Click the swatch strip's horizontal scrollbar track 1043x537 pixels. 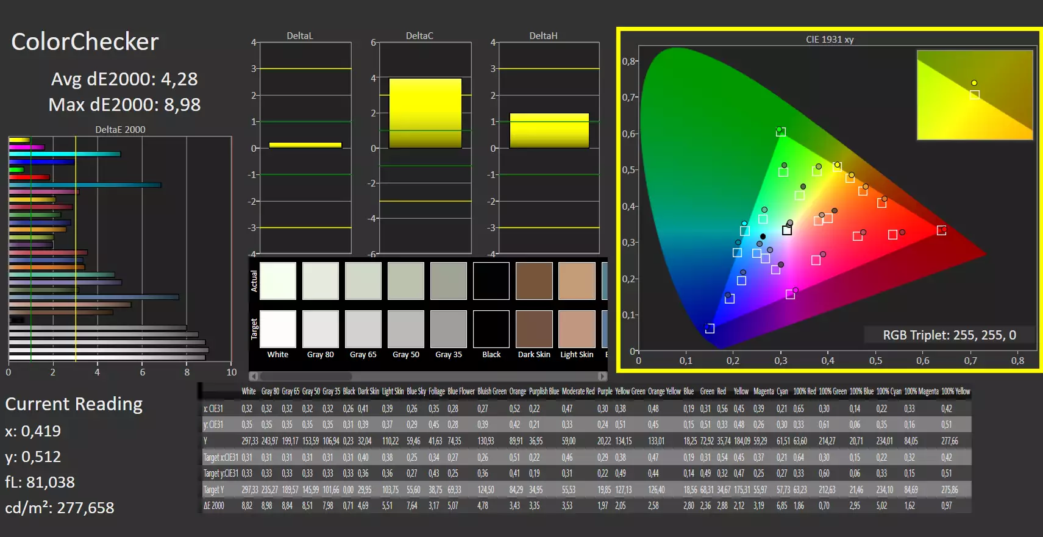428,376
